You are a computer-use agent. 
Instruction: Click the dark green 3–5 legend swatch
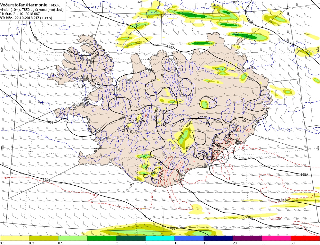[131, 238]
